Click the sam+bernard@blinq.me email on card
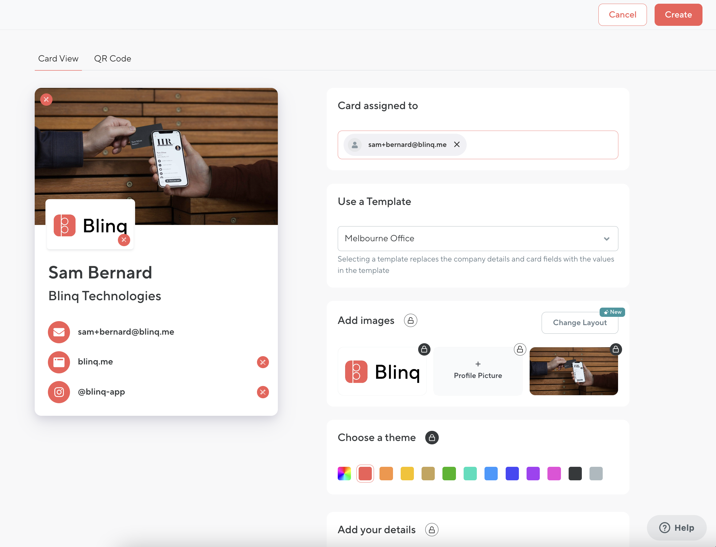716x547 pixels. [126, 332]
